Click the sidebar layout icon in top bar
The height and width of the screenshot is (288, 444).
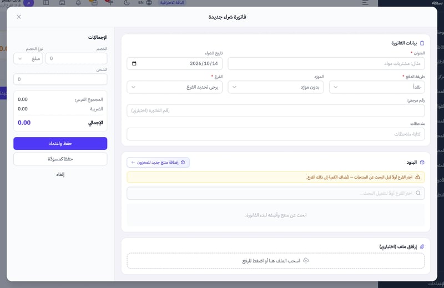pos(46,3)
